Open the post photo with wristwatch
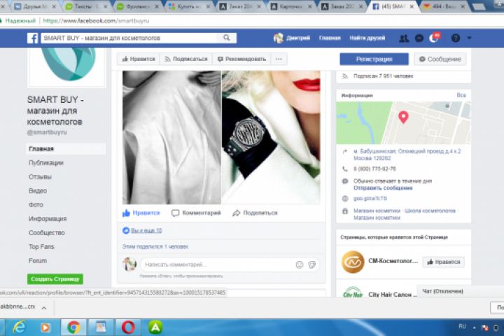The height and width of the screenshot is (336, 504). coord(271,137)
